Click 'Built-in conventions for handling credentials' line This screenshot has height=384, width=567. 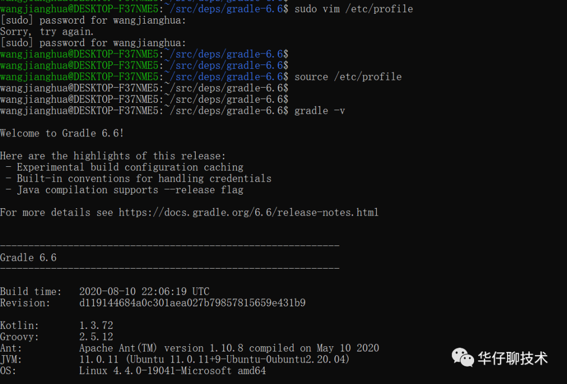tap(144, 178)
